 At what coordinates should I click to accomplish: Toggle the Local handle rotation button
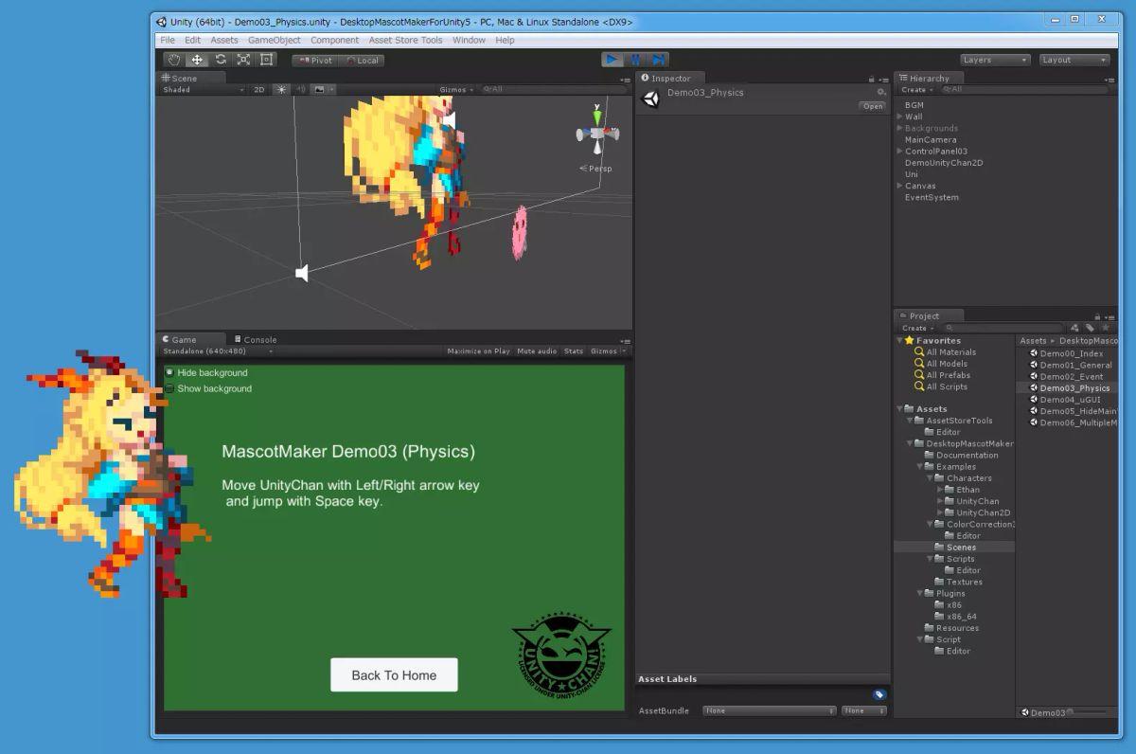coord(362,61)
